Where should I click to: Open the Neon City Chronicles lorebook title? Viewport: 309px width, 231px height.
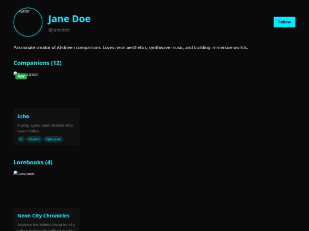click(43, 216)
